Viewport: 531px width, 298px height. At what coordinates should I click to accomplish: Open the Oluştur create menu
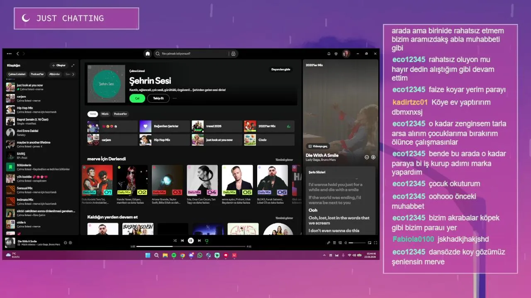point(58,65)
